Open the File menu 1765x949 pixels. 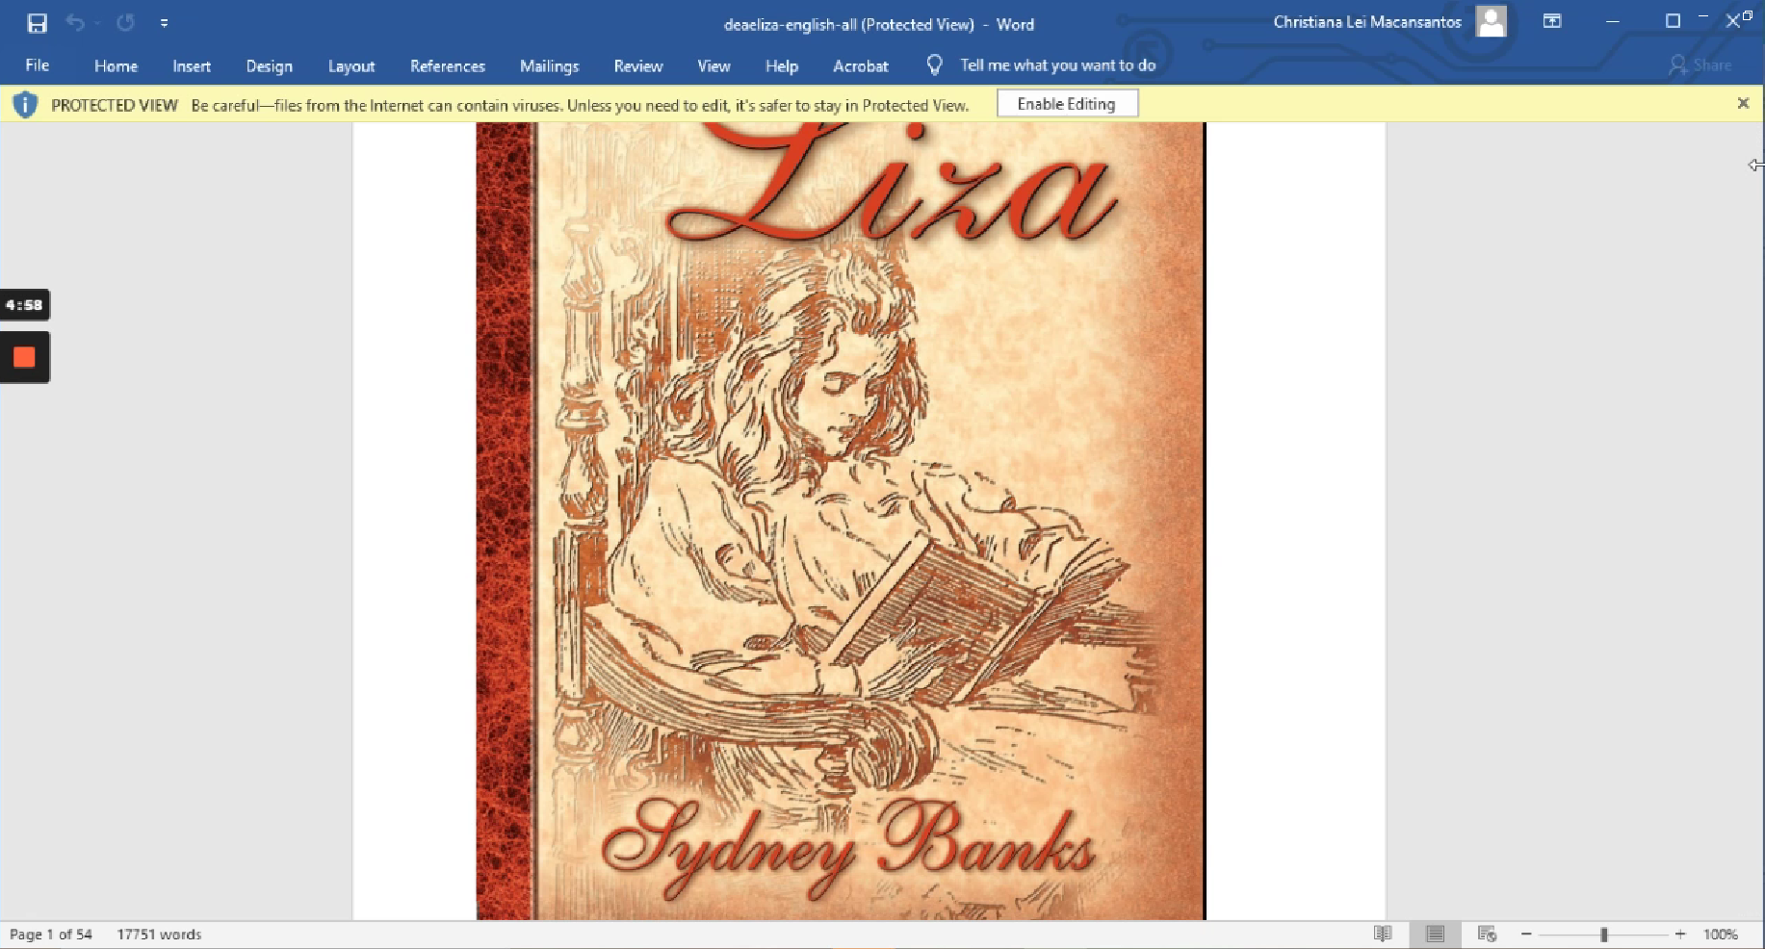[x=38, y=65]
